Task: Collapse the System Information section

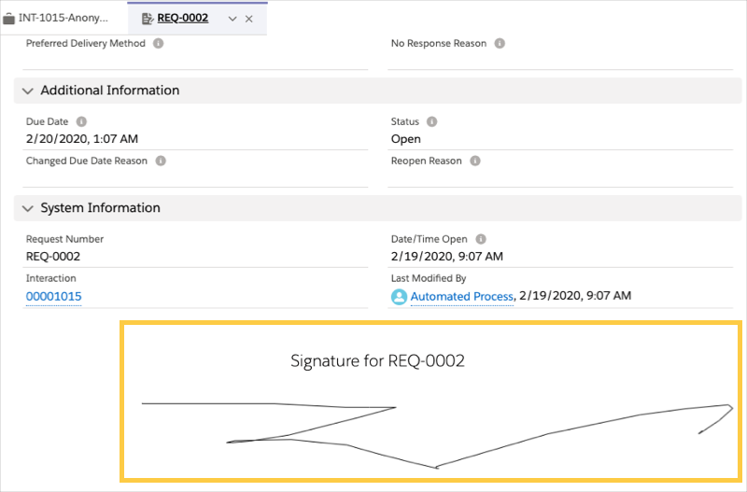Action: tap(27, 208)
